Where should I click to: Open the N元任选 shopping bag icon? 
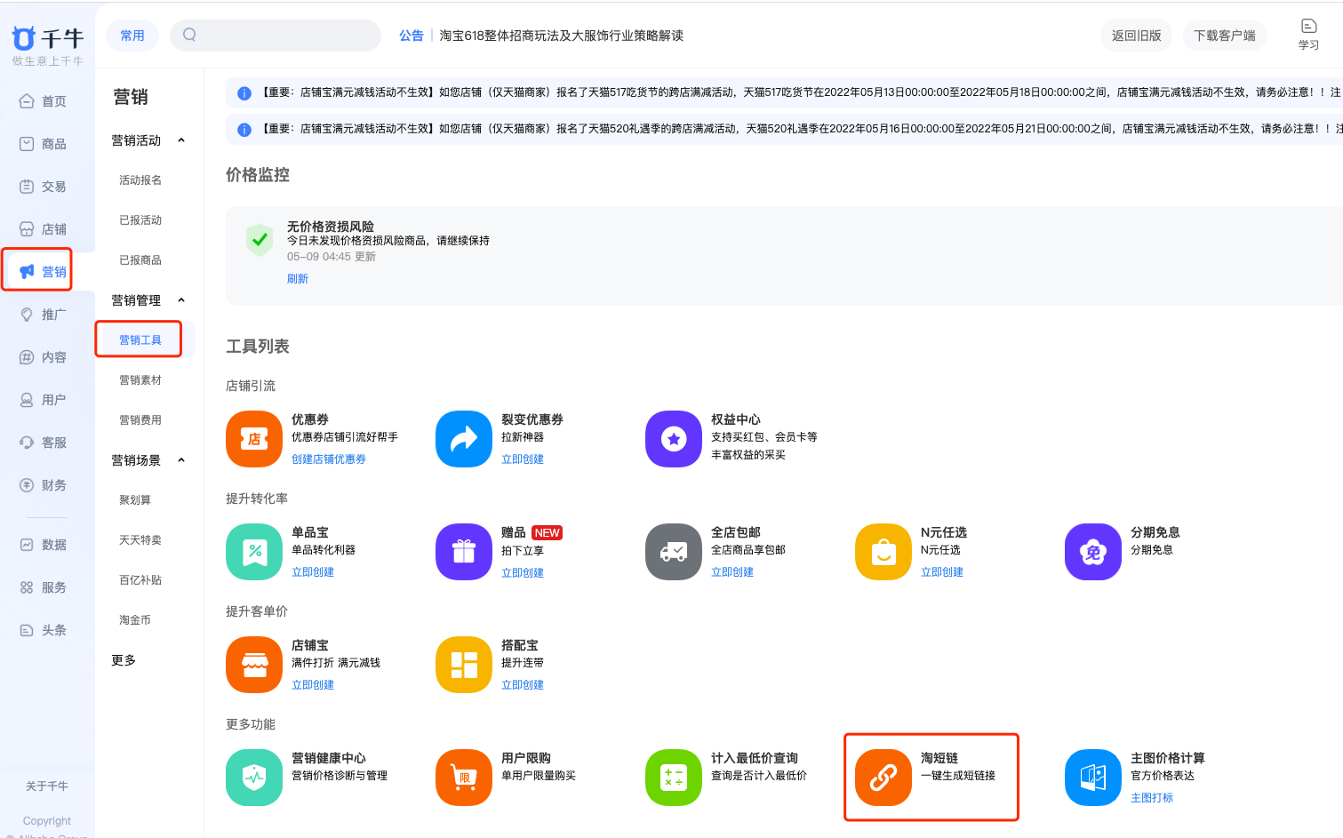point(883,552)
